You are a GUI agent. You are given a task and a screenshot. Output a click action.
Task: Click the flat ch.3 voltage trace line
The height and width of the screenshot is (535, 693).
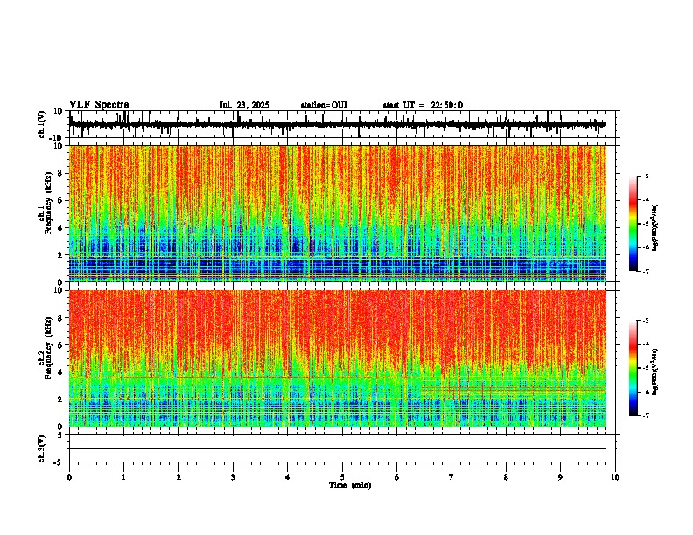(x=337, y=448)
